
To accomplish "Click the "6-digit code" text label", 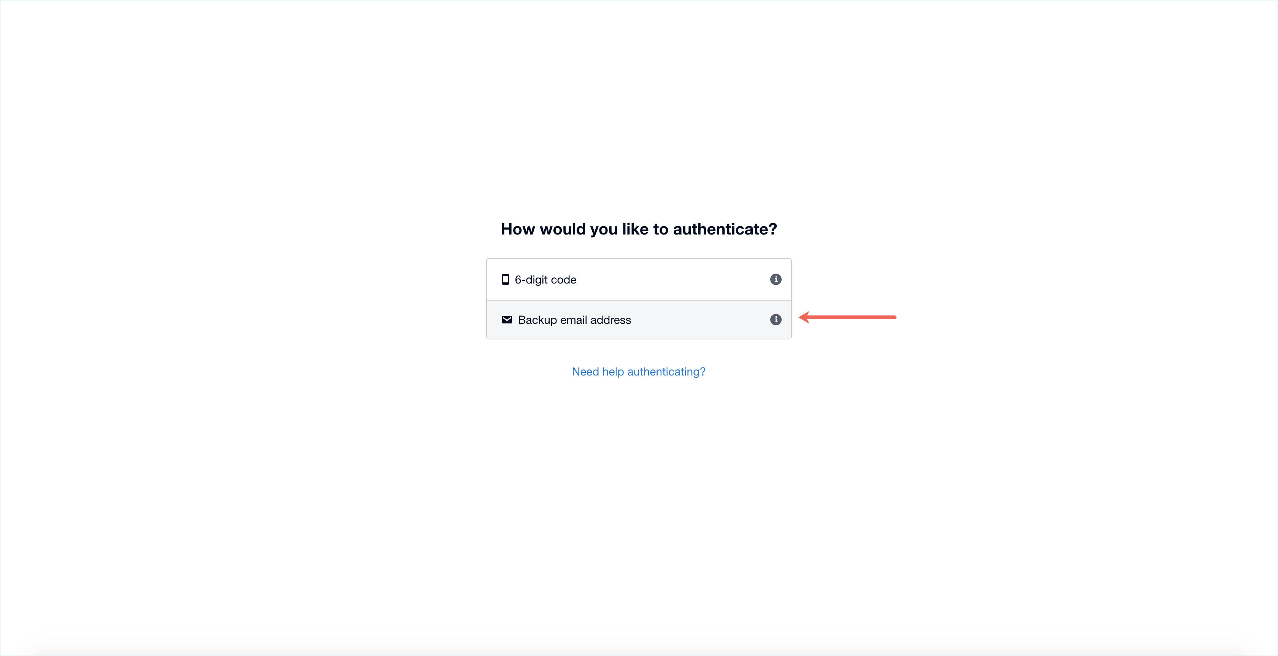I will coord(545,280).
